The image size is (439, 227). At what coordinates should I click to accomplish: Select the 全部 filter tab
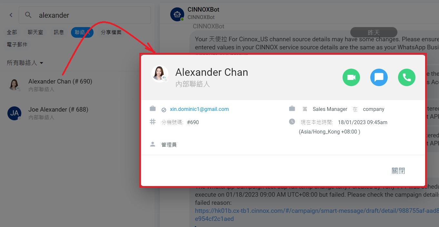point(12,32)
